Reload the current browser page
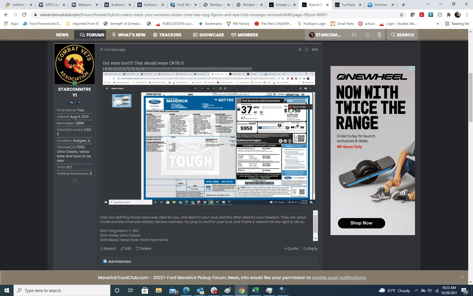Viewport: 473px width, 296px height. coord(24,15)
